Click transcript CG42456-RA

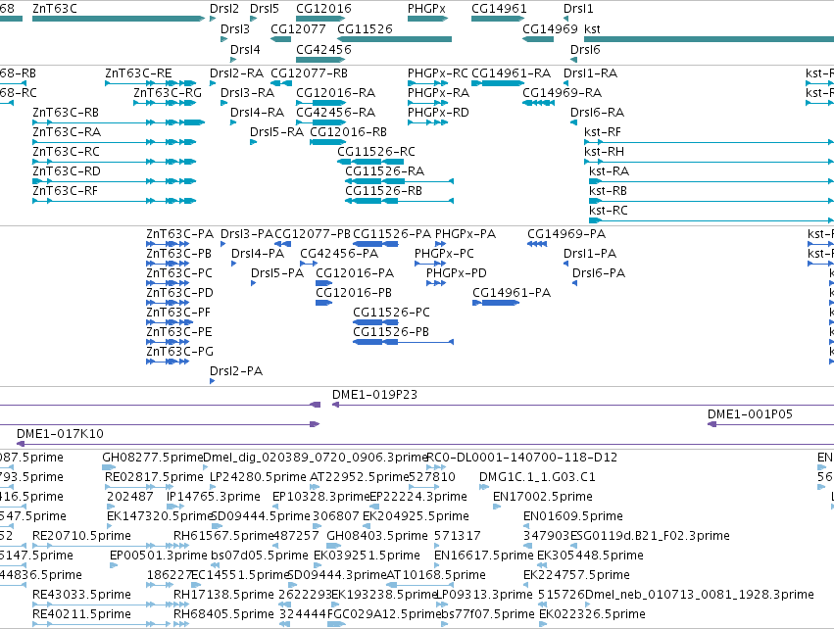(x=335, y=113)
